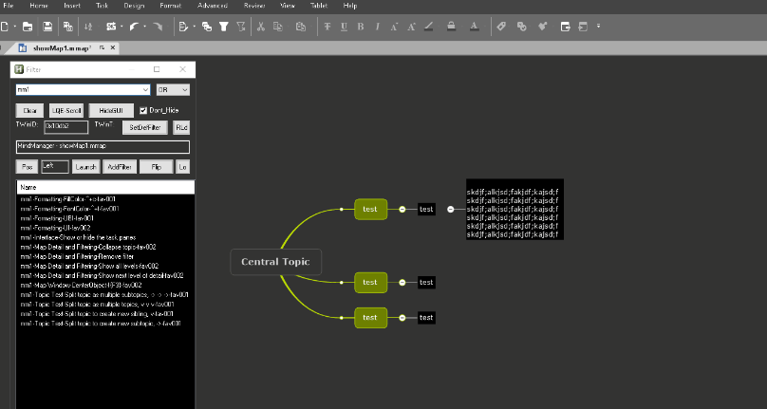Toggle Underline formatting icon
The width and height of the screenshot is (767, 409).
point(344,27)
